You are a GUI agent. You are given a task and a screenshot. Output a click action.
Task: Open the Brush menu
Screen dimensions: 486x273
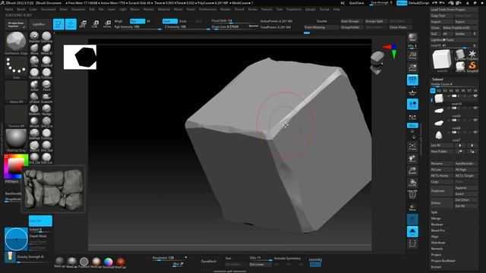21,9
